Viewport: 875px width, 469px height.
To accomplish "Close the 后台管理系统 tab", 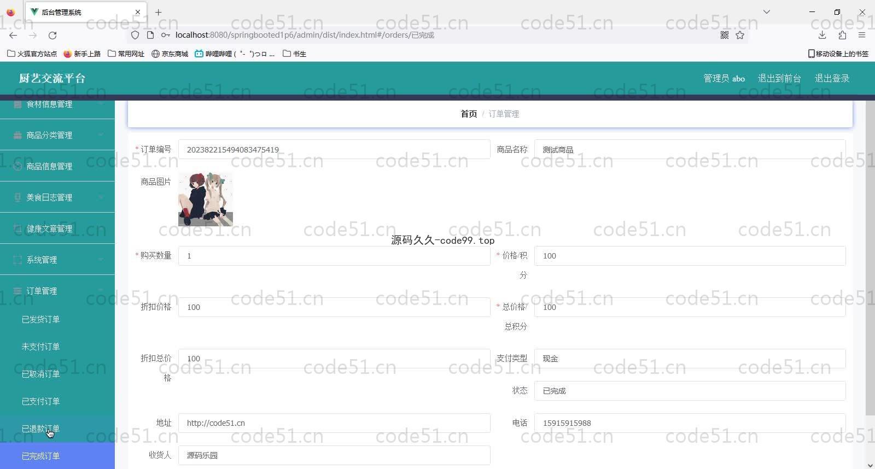I will [138, 12].
